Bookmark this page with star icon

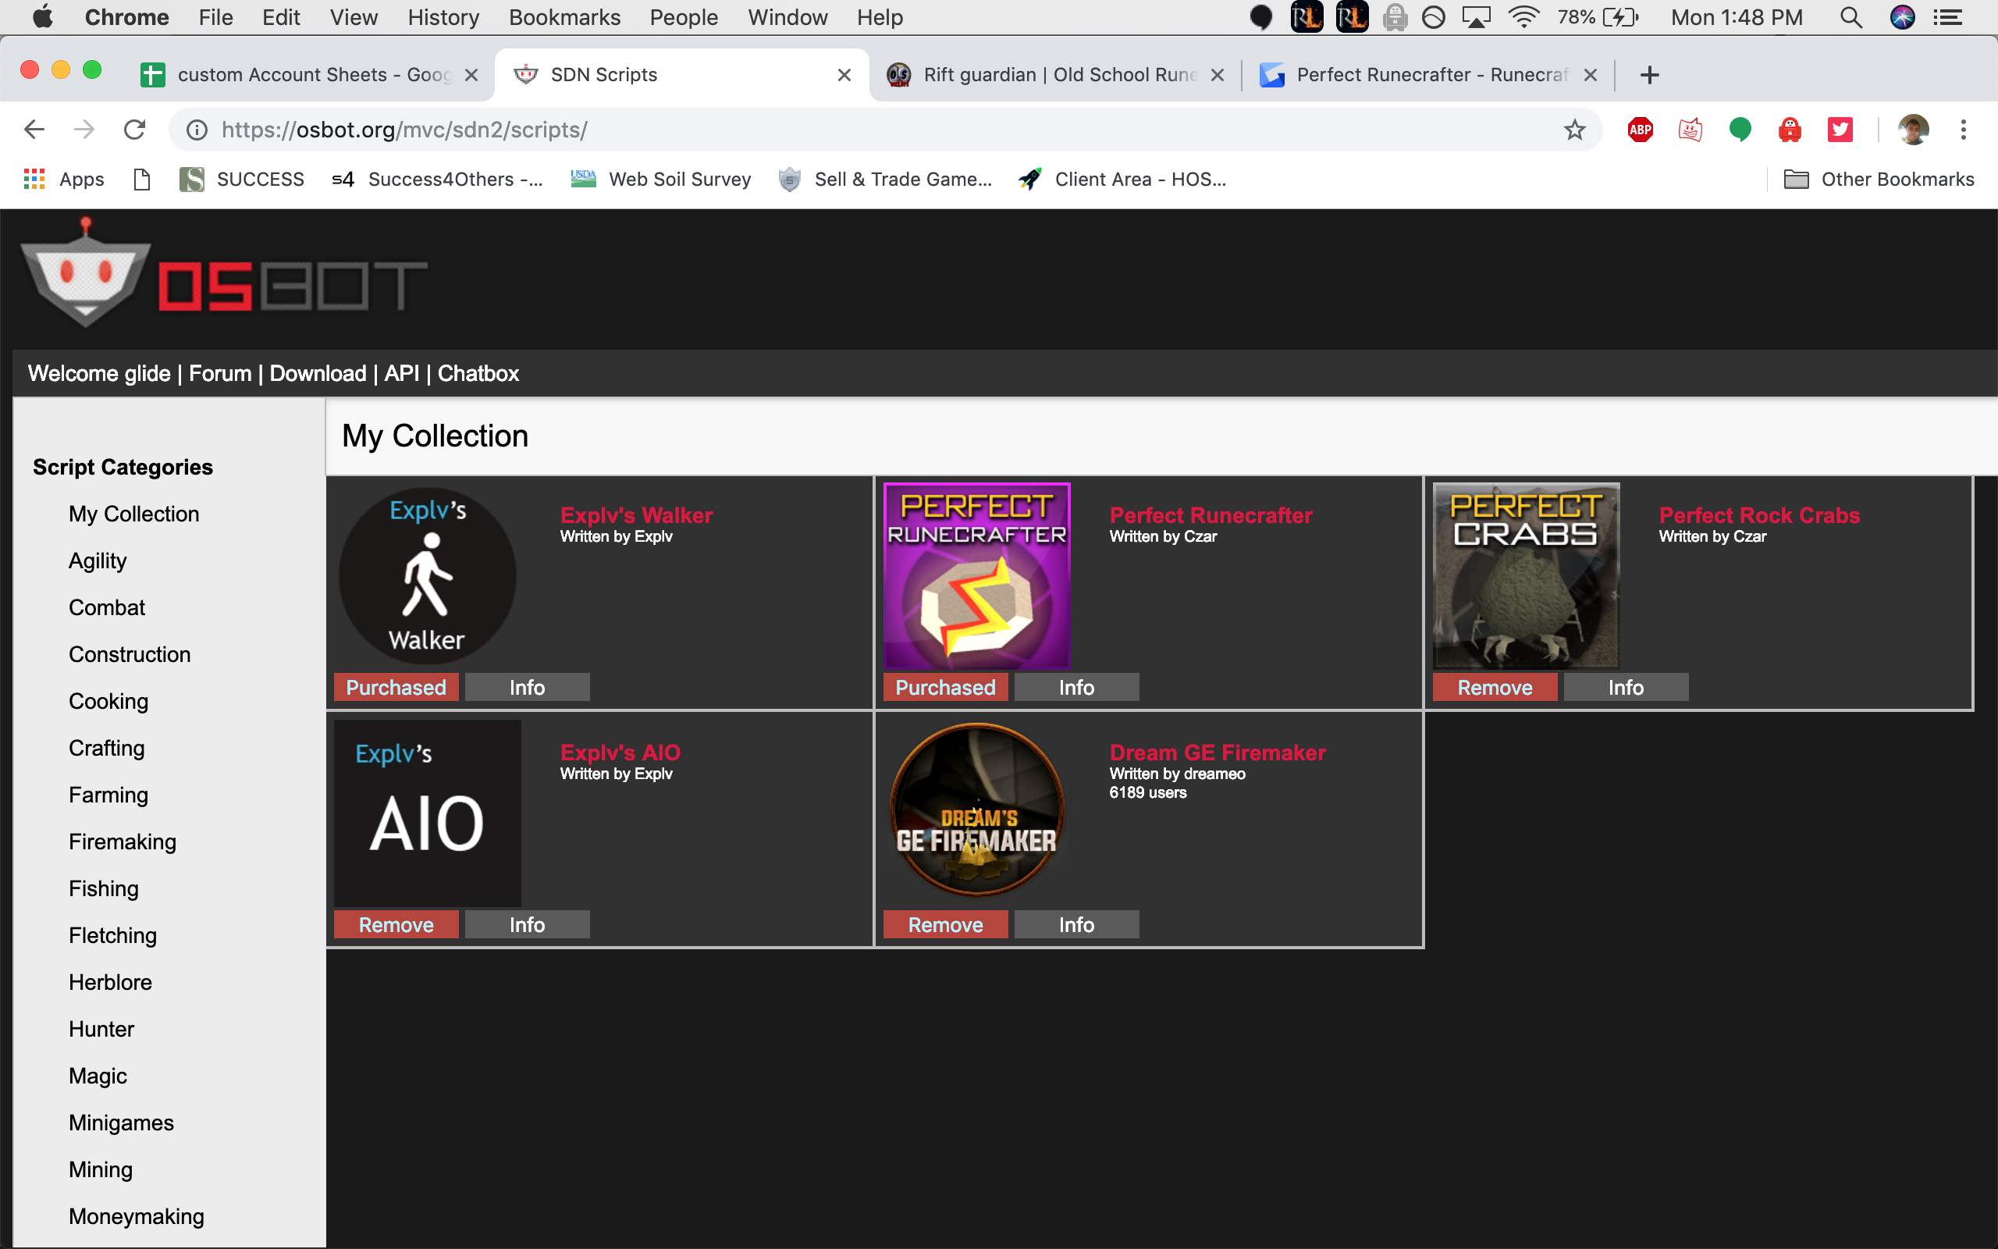tap(1574, 130)
